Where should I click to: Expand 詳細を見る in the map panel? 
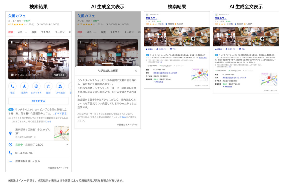(158, 82)
